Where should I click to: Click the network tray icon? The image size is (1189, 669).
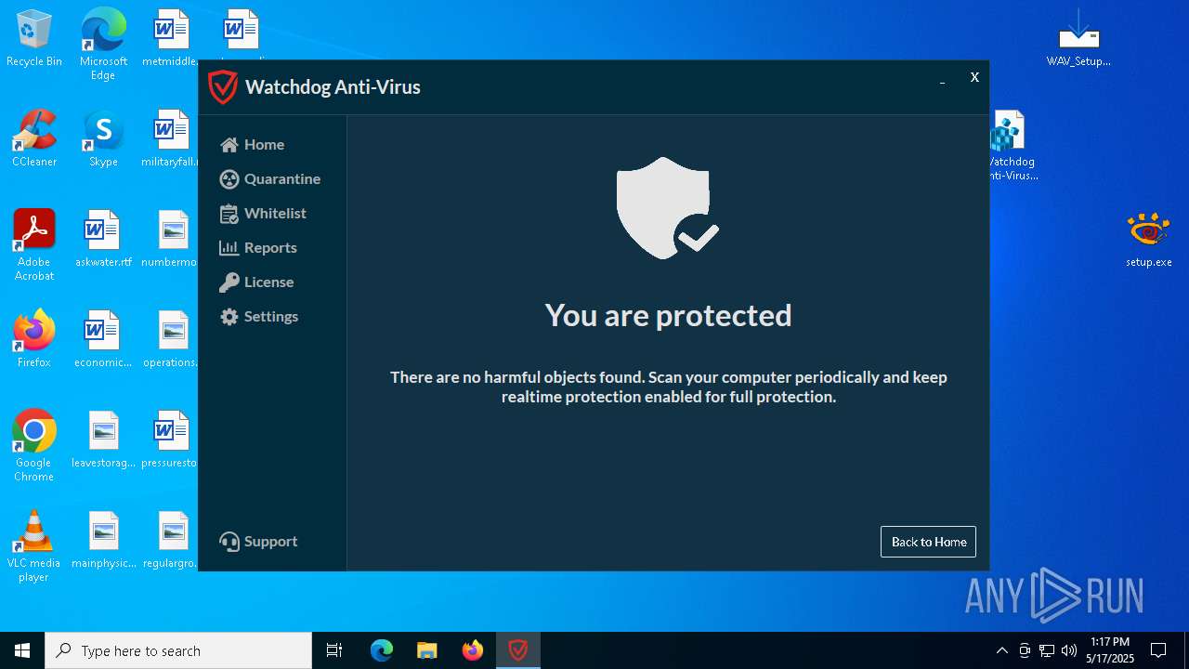(1047, 650)
